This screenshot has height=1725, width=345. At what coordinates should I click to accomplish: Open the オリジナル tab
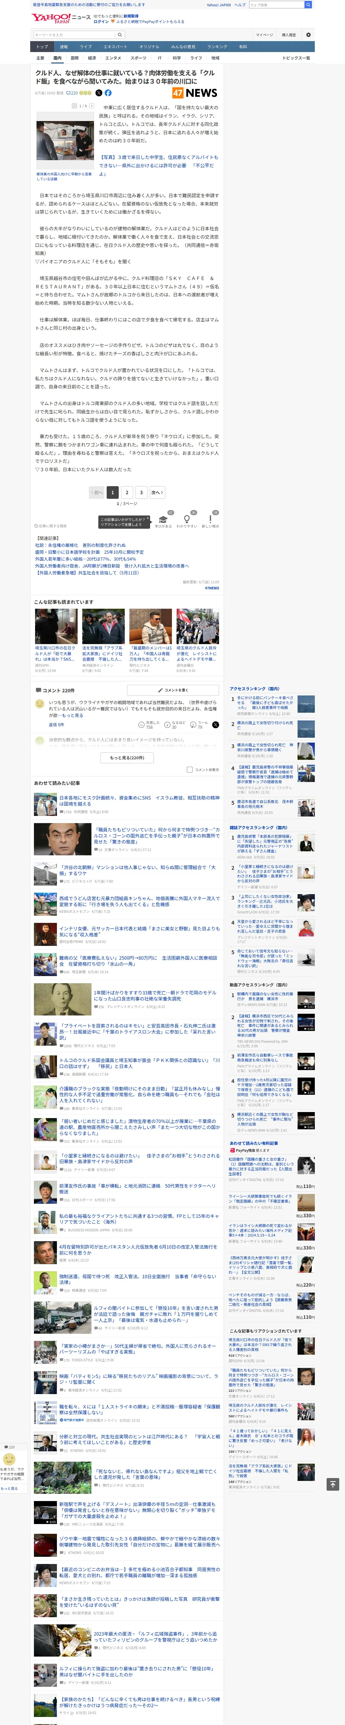[149, 47]
